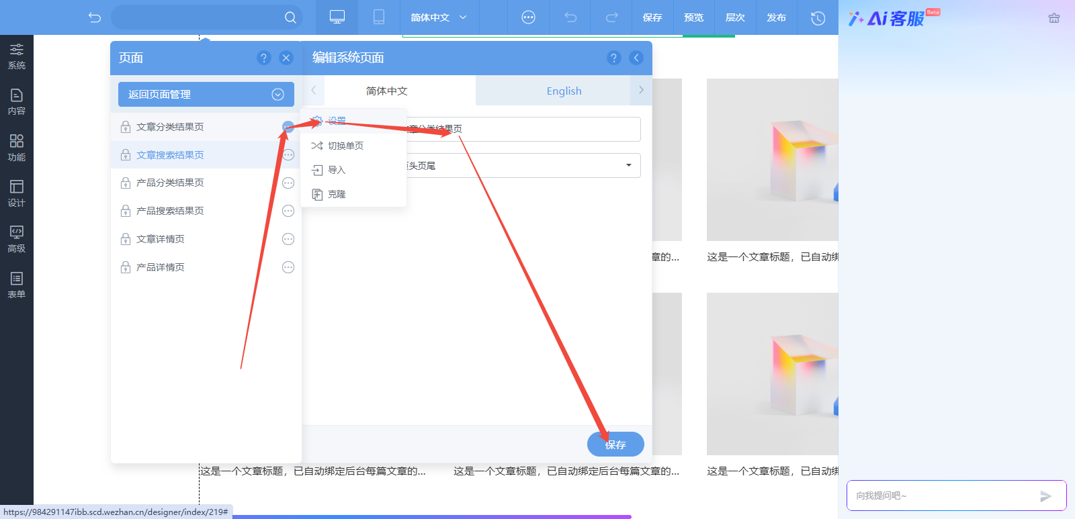Open more options for 产品分类结果页

pos(288,183)
